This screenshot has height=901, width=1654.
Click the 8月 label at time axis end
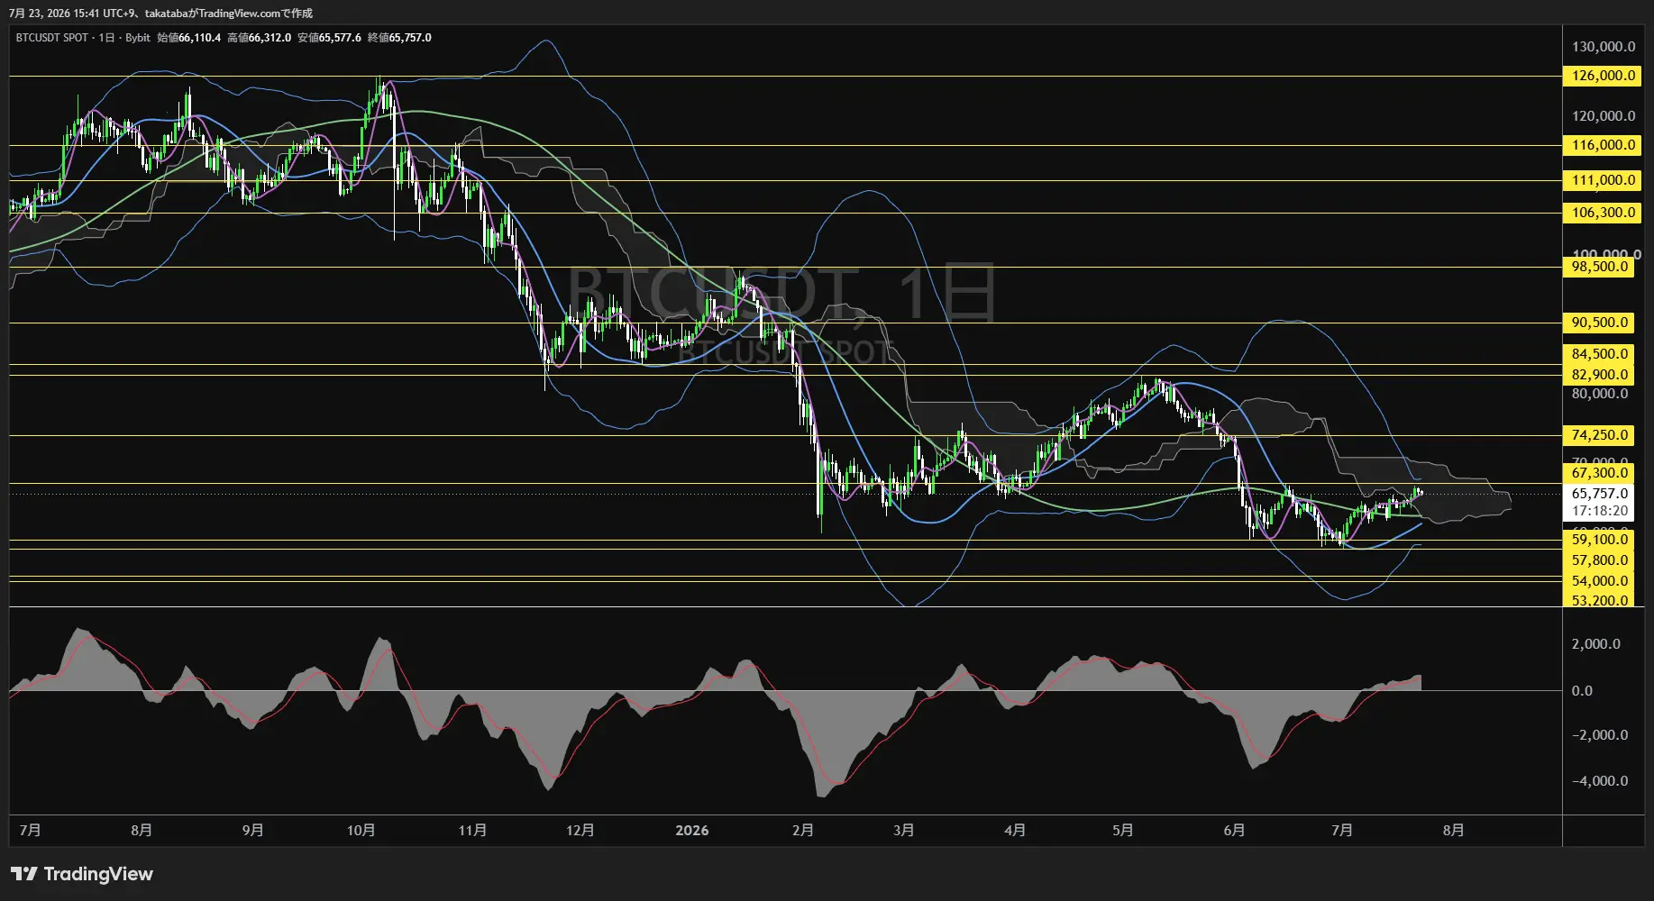1453,831
